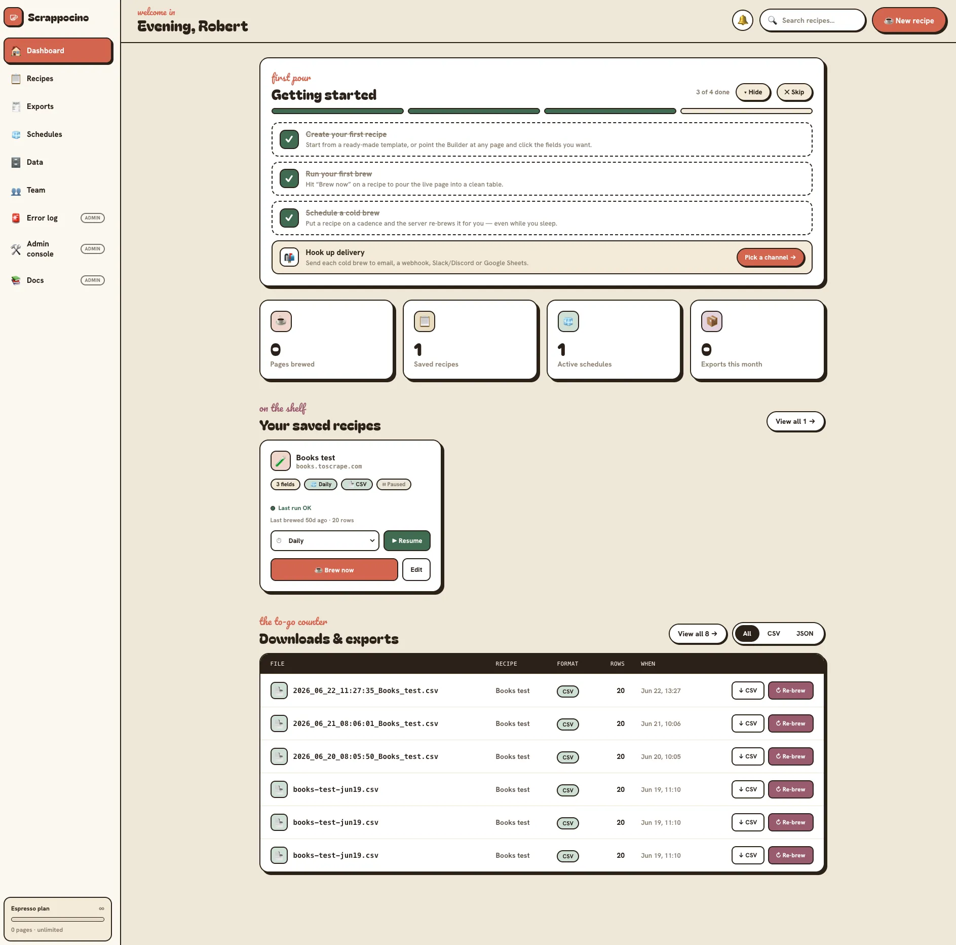This screenshot has width=956, height=945.
Task: Skip the Getting started checklist
Action: coord(794,92)
